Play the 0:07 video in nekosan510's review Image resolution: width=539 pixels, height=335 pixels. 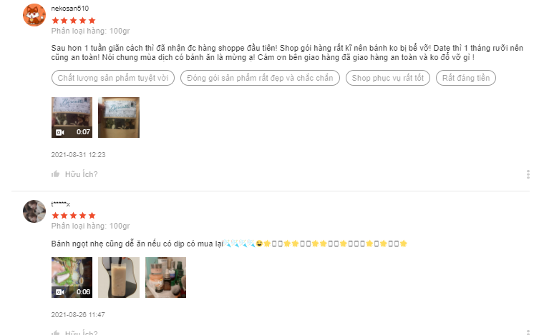[x=72, y=118]
